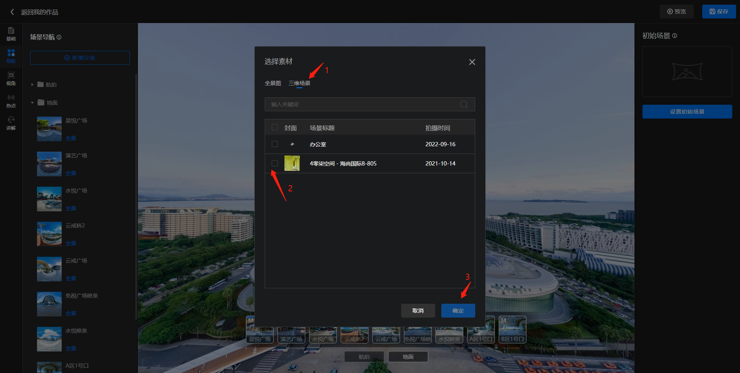Open the 视角 sidebar panel

coord(11,78)
